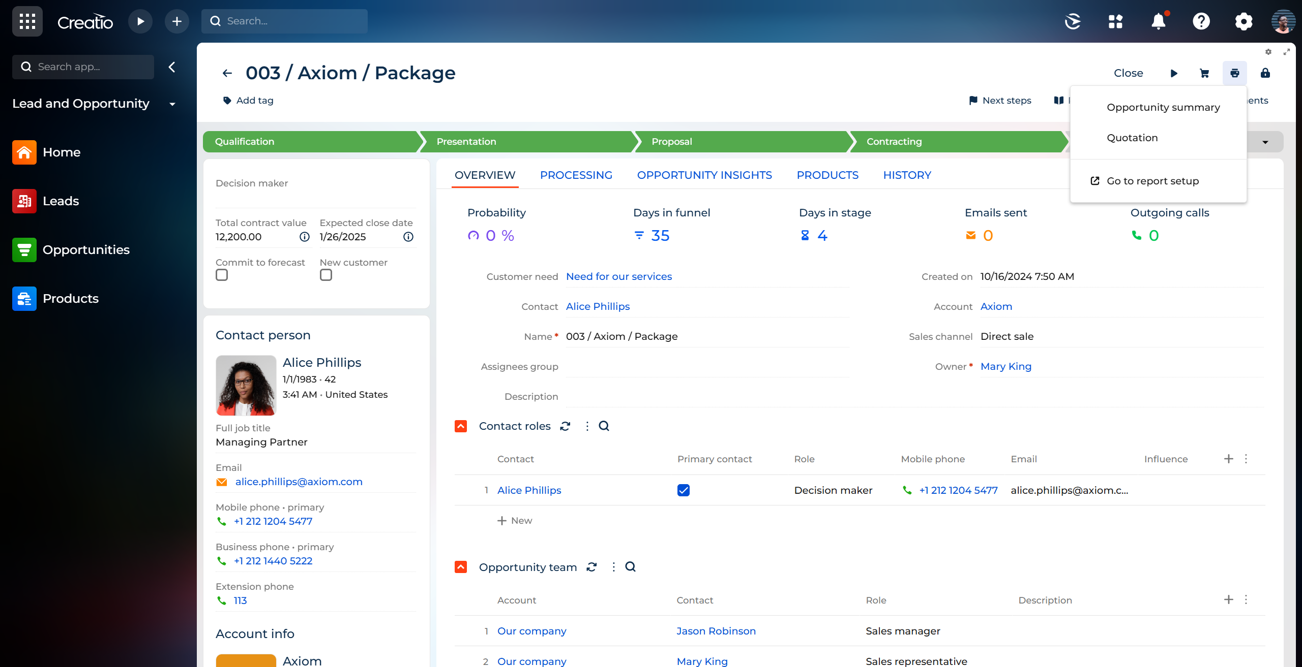Image resolution: width=1302 pixels, height=667 pixels.
Task: Refresh the Contact roles list
Action: [x=565, y=426]
